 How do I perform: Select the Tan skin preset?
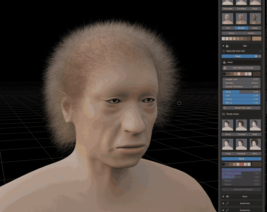(228, 28)
